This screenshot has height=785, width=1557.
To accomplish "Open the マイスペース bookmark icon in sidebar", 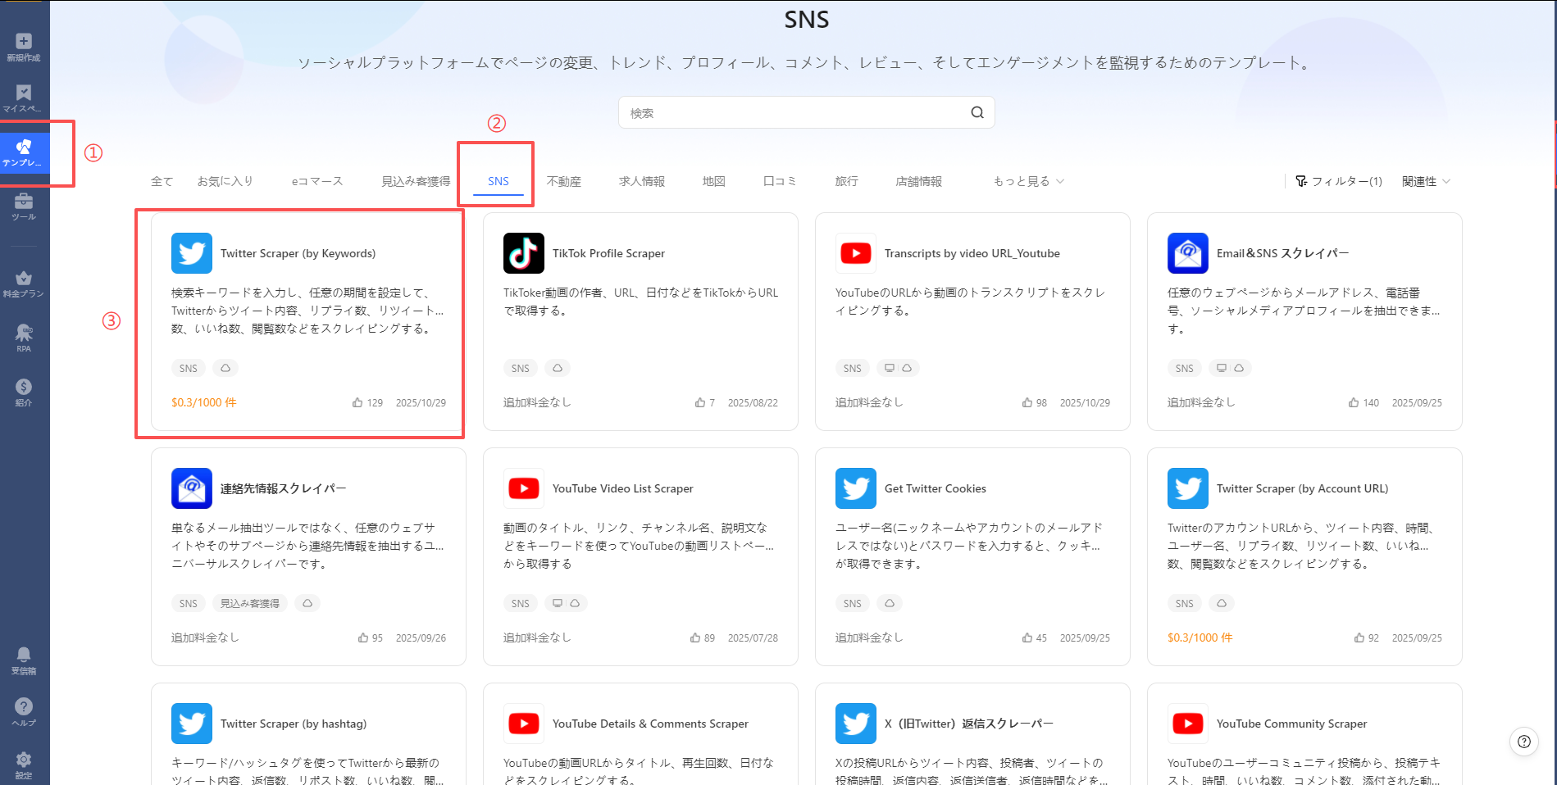I will pyautogui.click(x=24, y=93).
